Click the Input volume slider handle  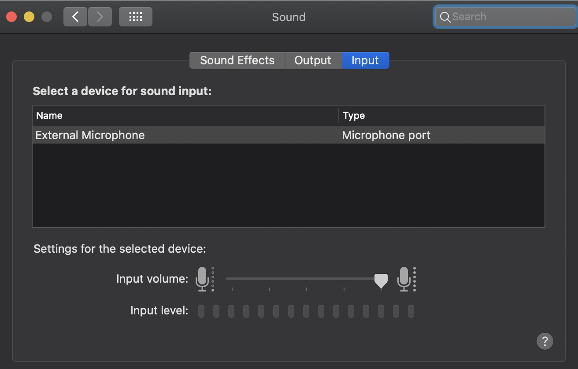pyautogui.click(x=381, y=280)
